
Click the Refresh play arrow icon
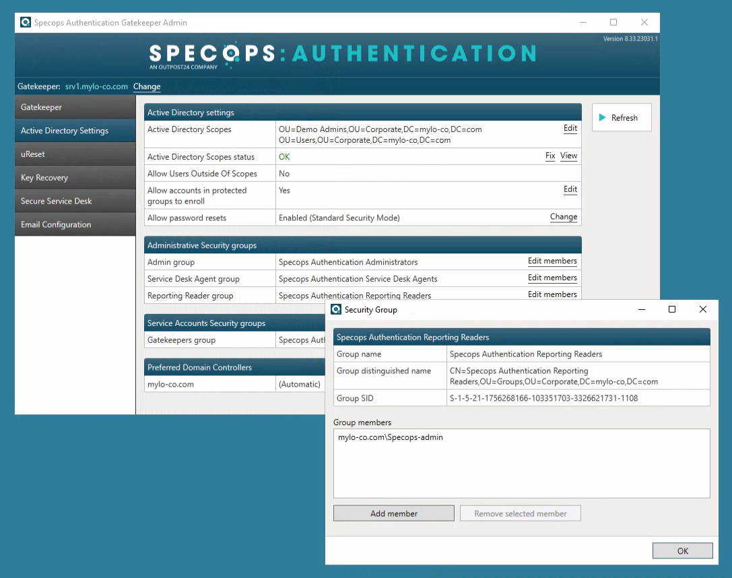coord(602,118)
